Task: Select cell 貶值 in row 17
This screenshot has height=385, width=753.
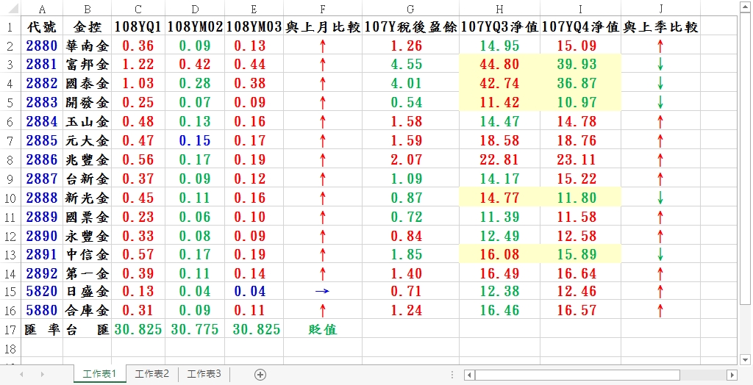Action: (323, 330)
